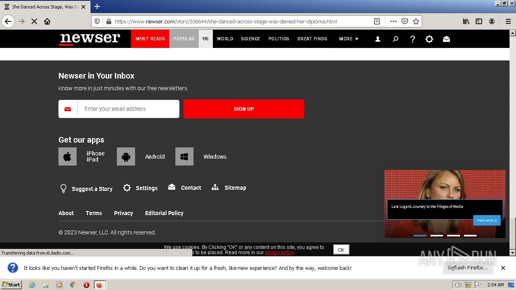Click the Suggest a Story lightbulb icon
516x290 pixels.
click(x=63, y=188)
